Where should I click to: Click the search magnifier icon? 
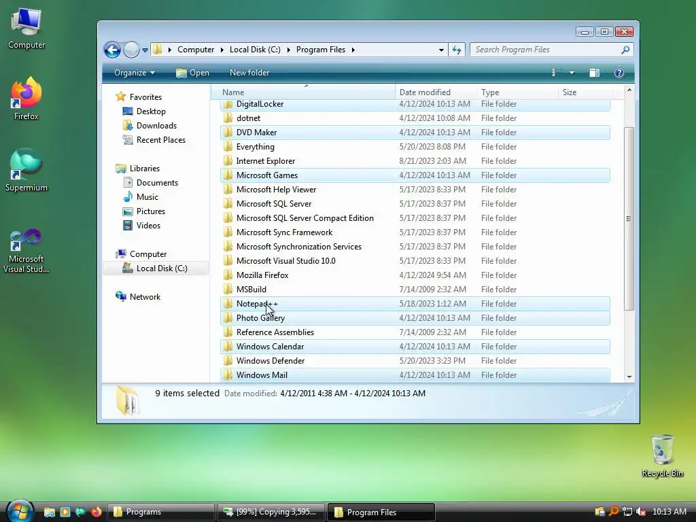625,50
